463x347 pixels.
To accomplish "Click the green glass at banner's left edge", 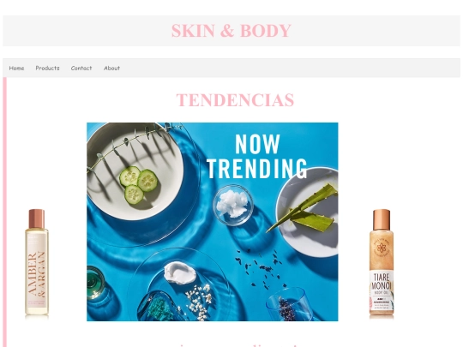I will (x=95, y=282).
